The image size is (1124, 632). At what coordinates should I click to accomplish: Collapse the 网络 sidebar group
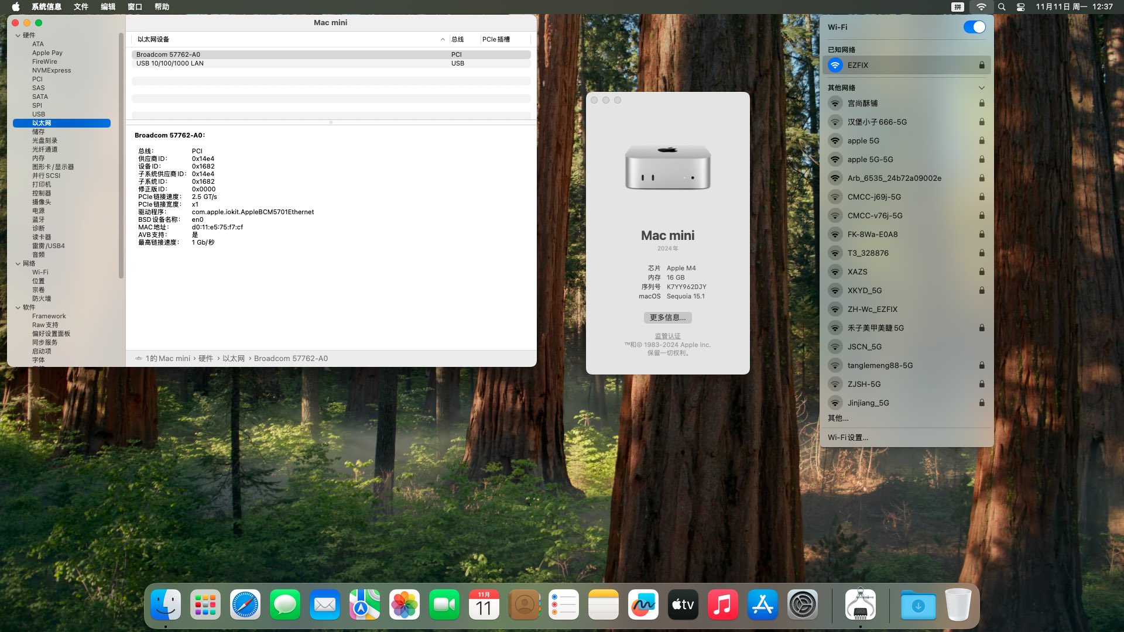pyautogui.click(x=18, y=263)
